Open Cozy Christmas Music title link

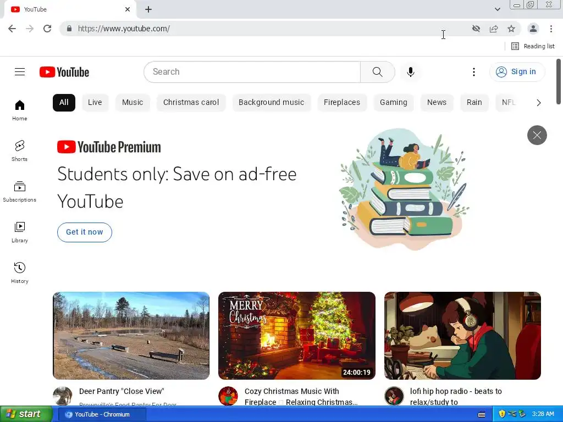pyautogui.click(x=301, y=397)
